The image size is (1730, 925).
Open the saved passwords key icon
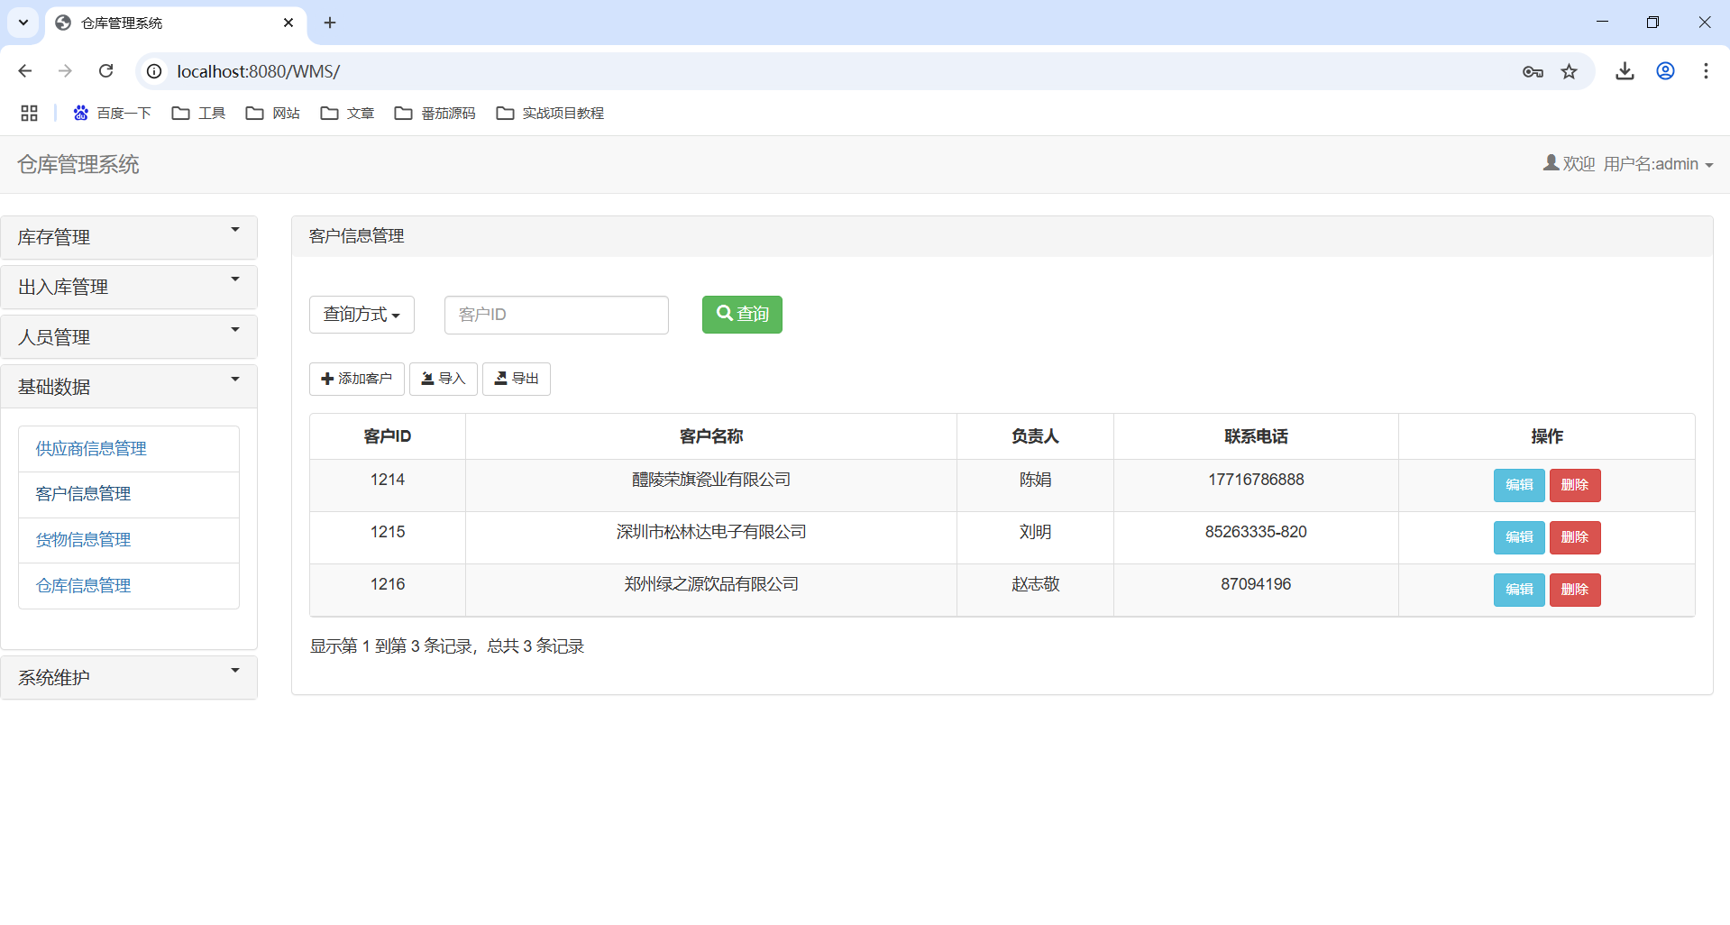[x=1533, y=71]
